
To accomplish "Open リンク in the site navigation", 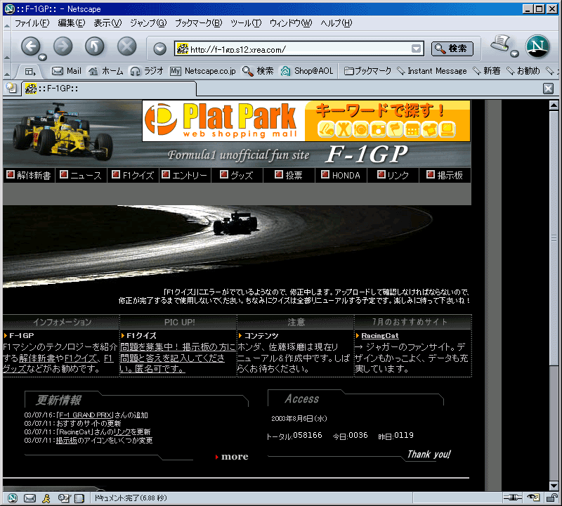I will coord(393,175).
